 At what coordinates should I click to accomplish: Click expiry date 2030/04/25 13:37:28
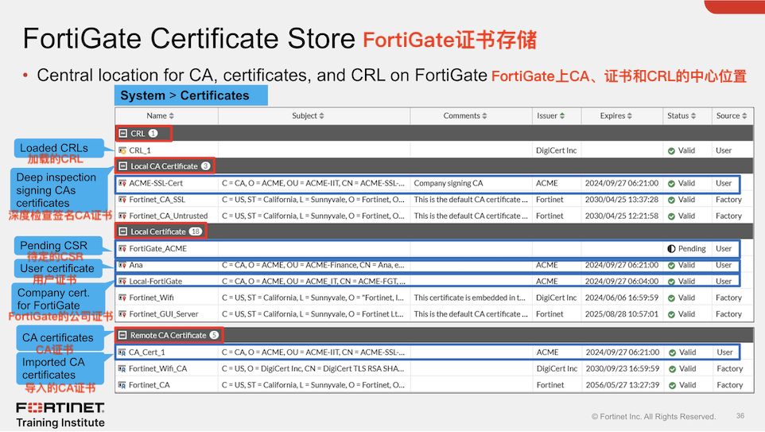[622, 200]
